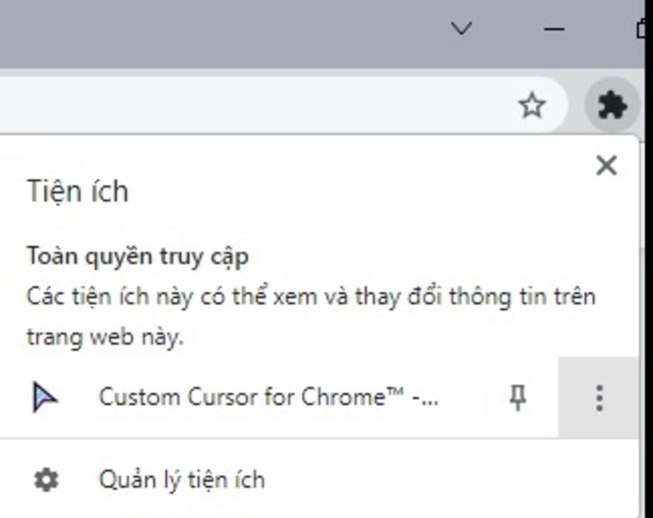This screenshot has width=653, height=518.
Task: Click the Extensions puzzle-piece icon
Action: tap(611, 105)
